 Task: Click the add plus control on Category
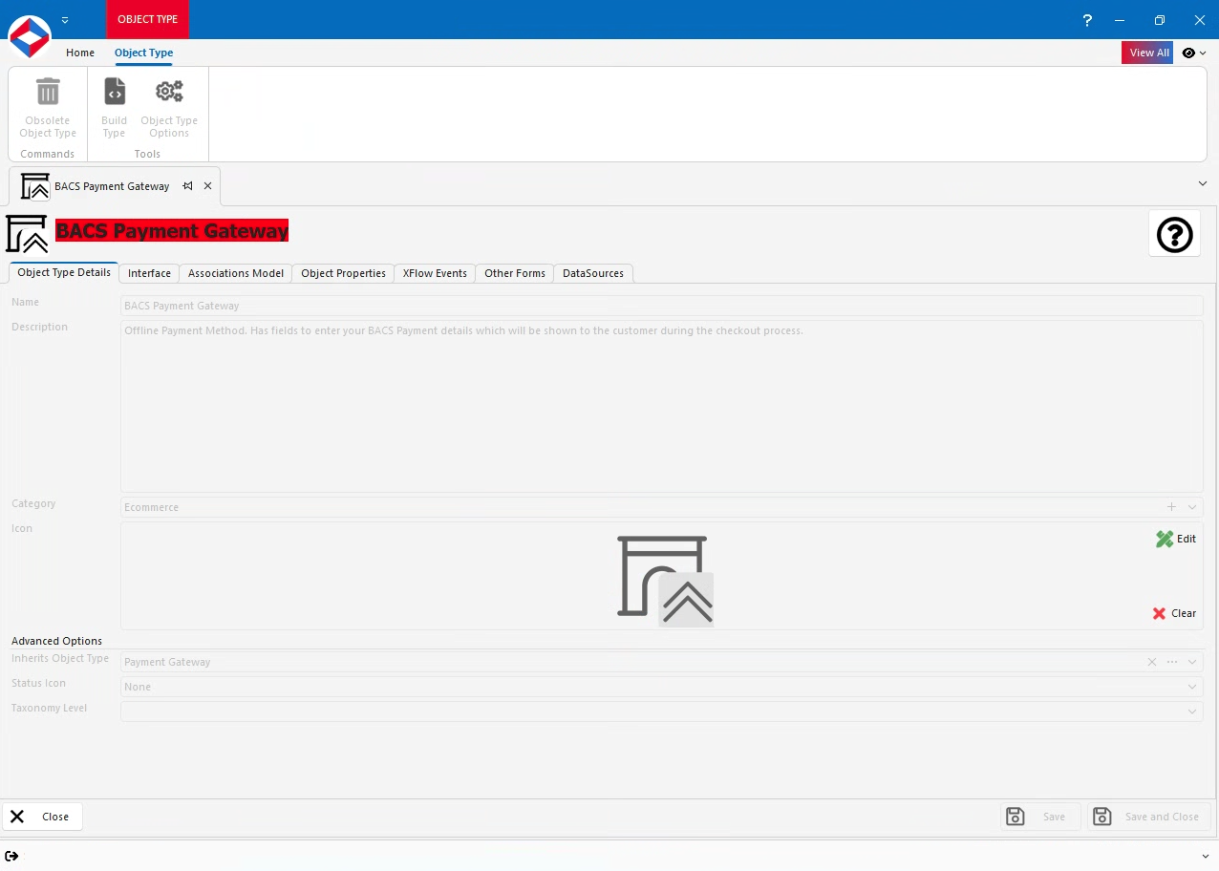coord(1171,507)
